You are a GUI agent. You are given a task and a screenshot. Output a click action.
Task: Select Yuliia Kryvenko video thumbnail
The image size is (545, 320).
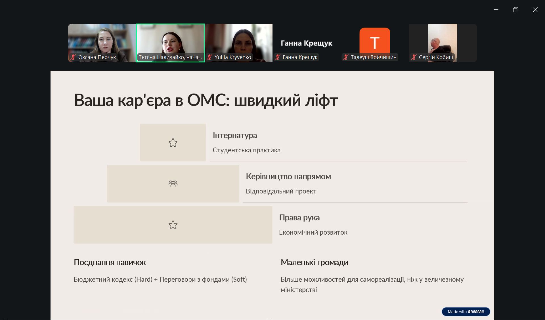point(238,40)
